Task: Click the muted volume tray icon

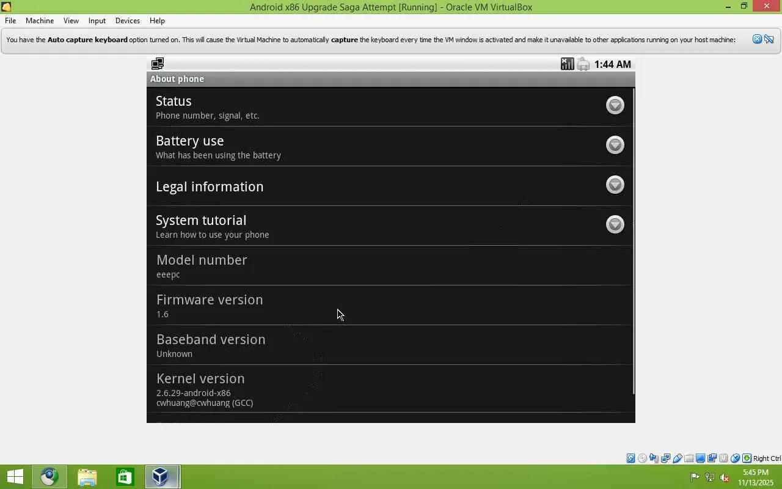Action: pyautogui.click(x=725, y=477)
